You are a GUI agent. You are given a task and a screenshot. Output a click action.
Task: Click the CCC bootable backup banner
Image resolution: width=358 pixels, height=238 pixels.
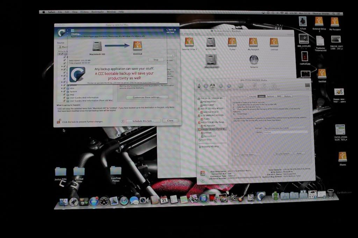pos(117,75)
